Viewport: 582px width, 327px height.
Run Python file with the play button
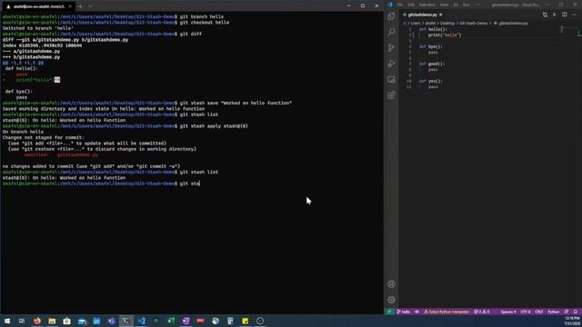pos(555,15)
